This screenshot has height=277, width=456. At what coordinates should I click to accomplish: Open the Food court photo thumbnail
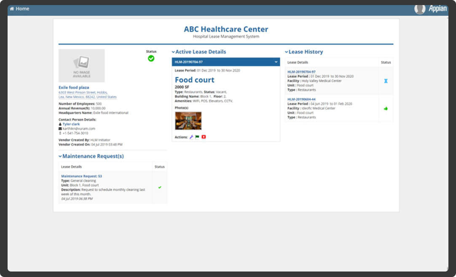188,121
